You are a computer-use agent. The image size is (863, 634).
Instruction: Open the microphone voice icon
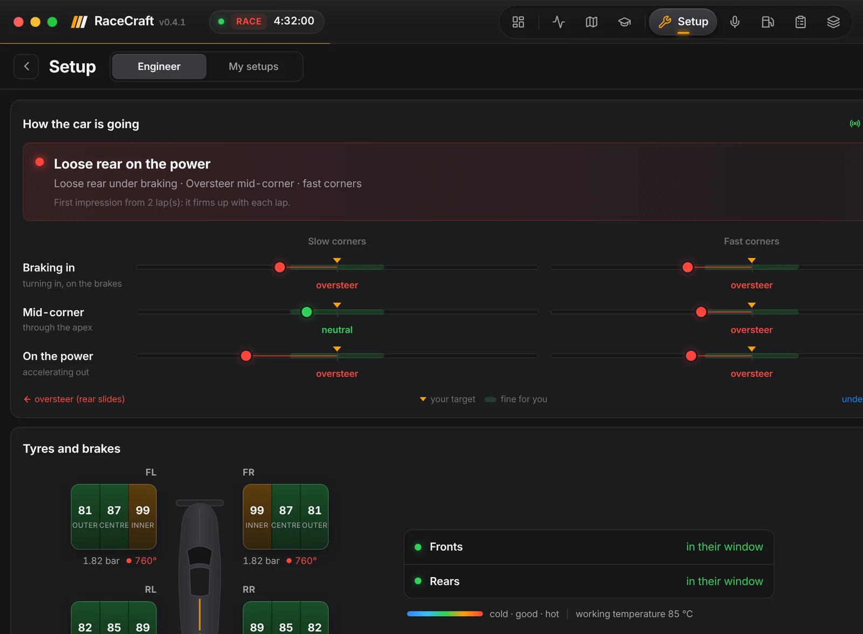(735, 22)
